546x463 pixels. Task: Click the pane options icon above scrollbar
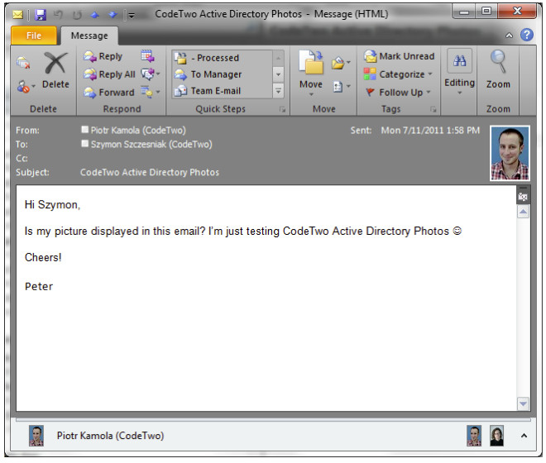[523, 196]
